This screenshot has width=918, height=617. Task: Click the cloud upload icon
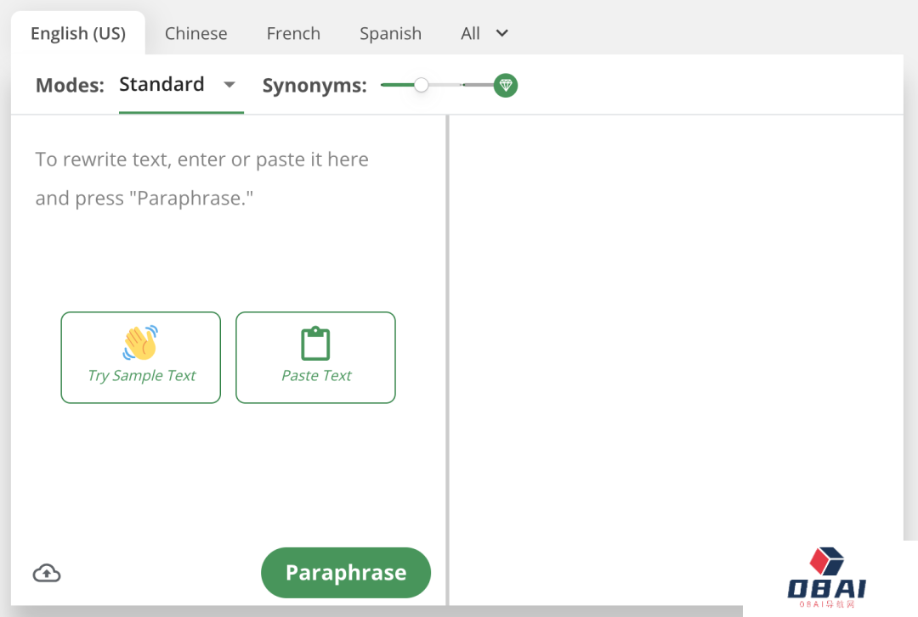[x=47, y=574]
